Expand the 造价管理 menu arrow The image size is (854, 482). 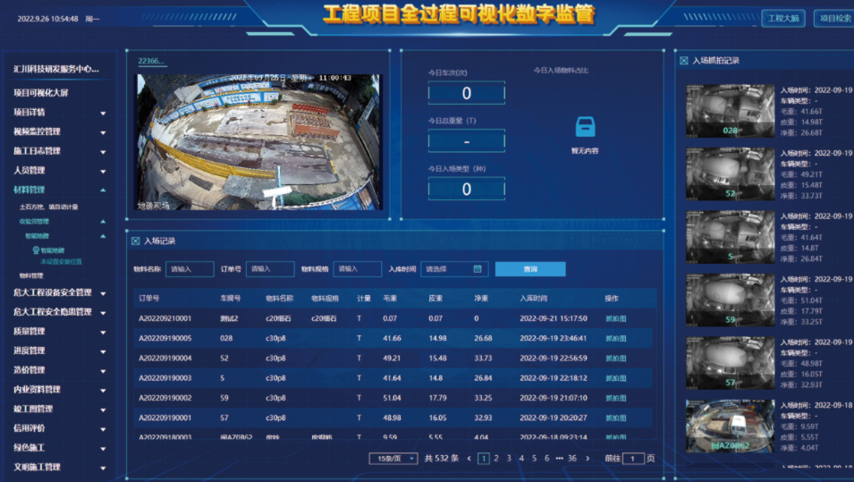(103, 371)
